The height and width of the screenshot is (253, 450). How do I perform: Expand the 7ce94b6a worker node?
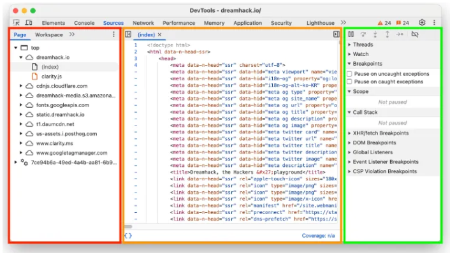click(16, 163)
